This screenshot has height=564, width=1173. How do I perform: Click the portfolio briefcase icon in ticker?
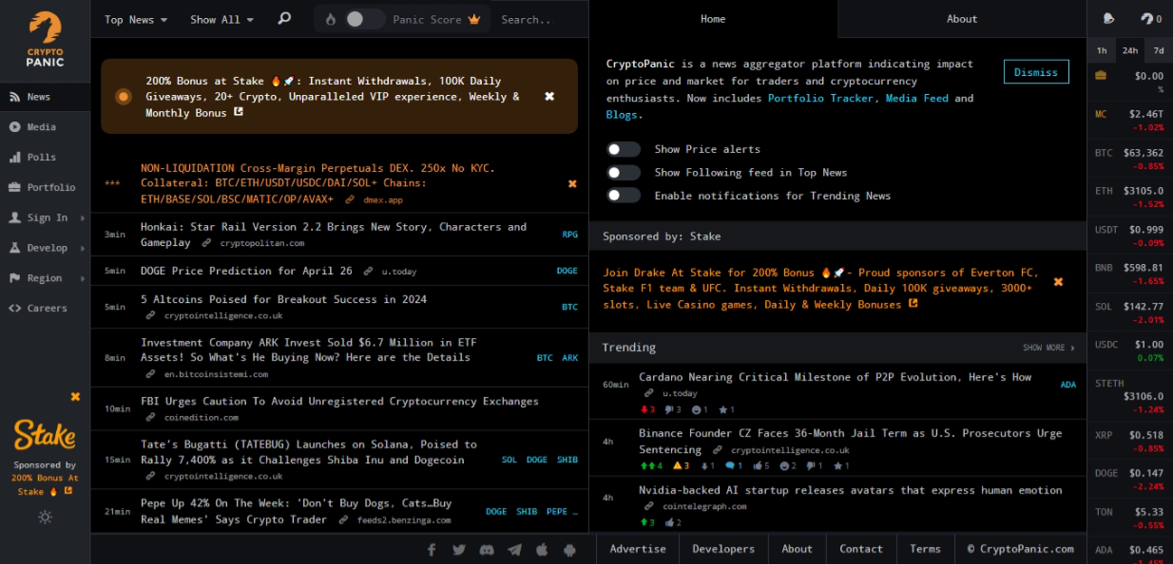point(1101,75)
